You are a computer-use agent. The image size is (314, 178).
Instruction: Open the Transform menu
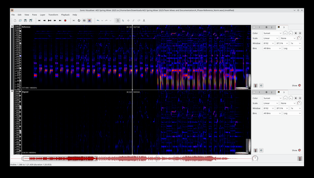pos(53,15)
